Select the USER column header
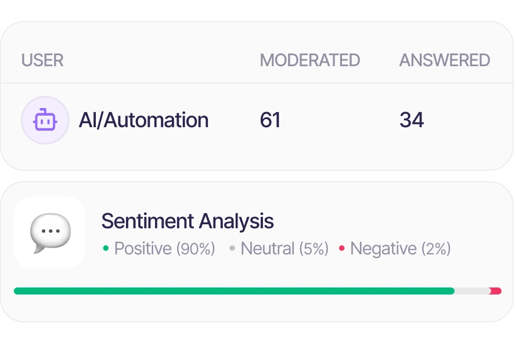 coord(42,60)
